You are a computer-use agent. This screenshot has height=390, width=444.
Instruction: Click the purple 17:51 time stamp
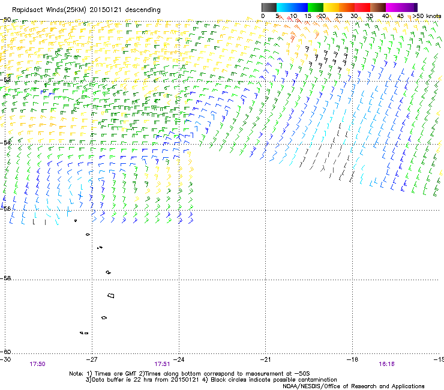tap(162, 364)
